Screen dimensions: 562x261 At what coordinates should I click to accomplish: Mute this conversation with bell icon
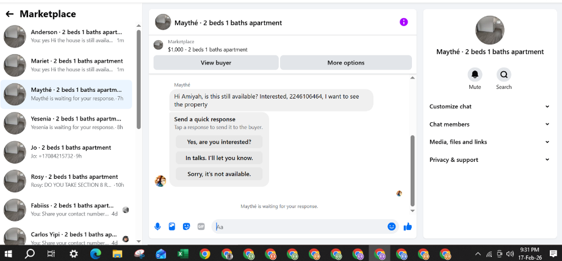[x=475, y=75]
